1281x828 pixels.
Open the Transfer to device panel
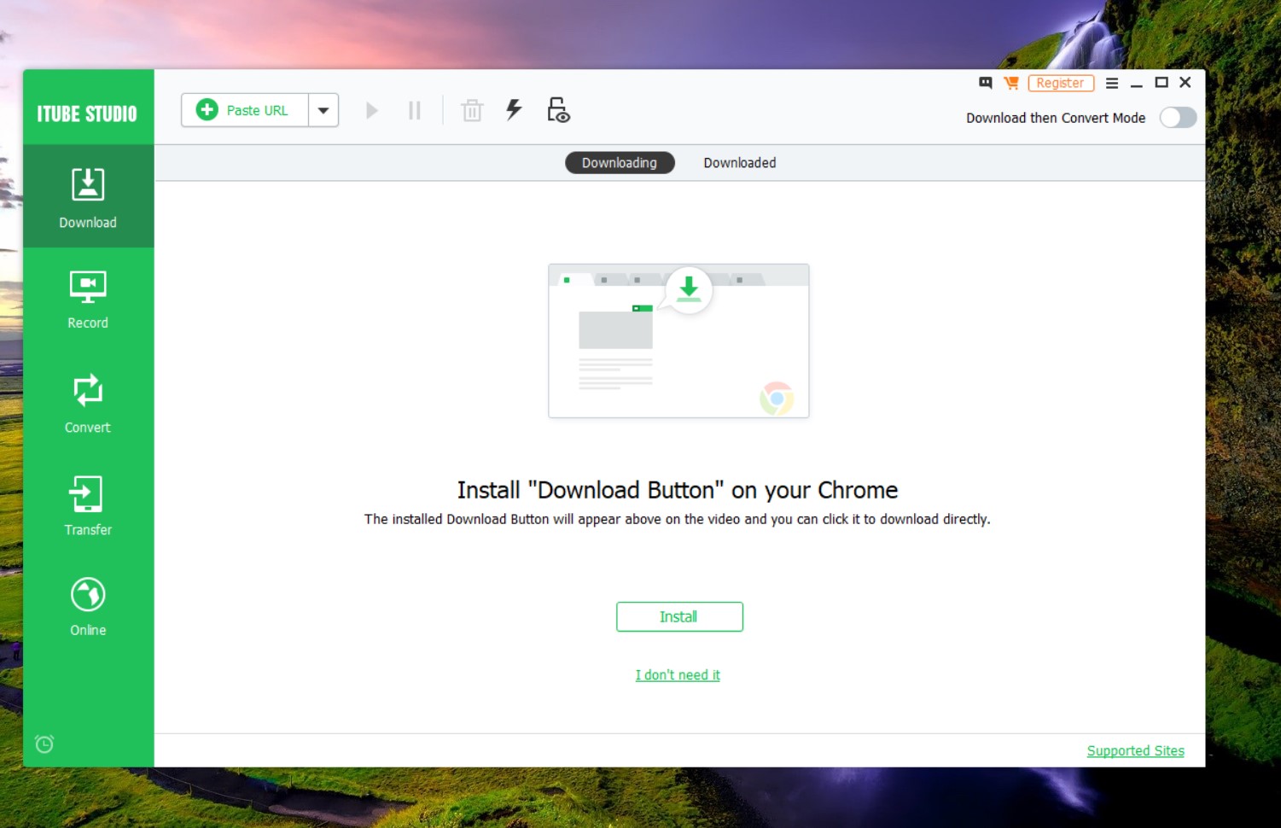[88, 505]
